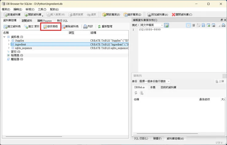Viewport: 227px width, 145px height.
Task: Switch to the 資料庫結構(M) bottom tab
Action: click(175, 139)
